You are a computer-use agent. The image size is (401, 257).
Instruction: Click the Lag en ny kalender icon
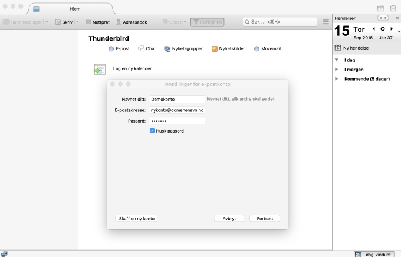click(100, 70)
